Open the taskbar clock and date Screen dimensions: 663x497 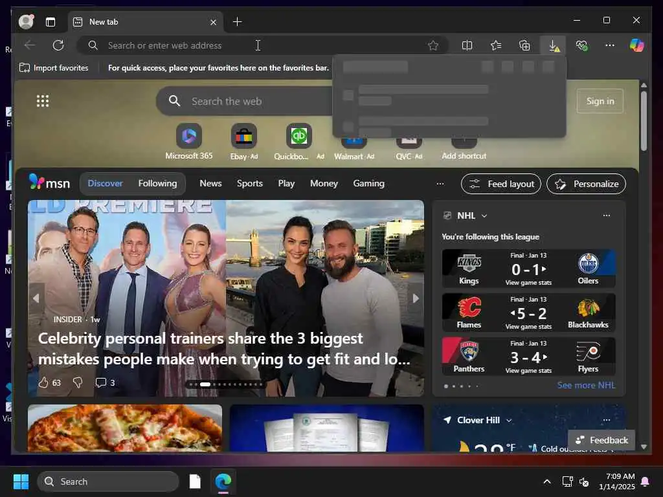click(617, 481)
